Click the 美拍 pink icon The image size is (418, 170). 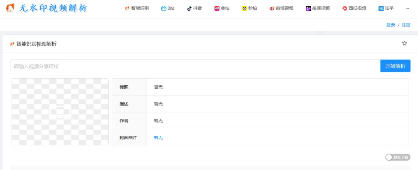(217, 8)
